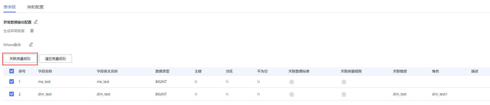Click the dim_test 关联维度 cell
The width and height of the screenshot is (490, 105).
tap(400, 94)
